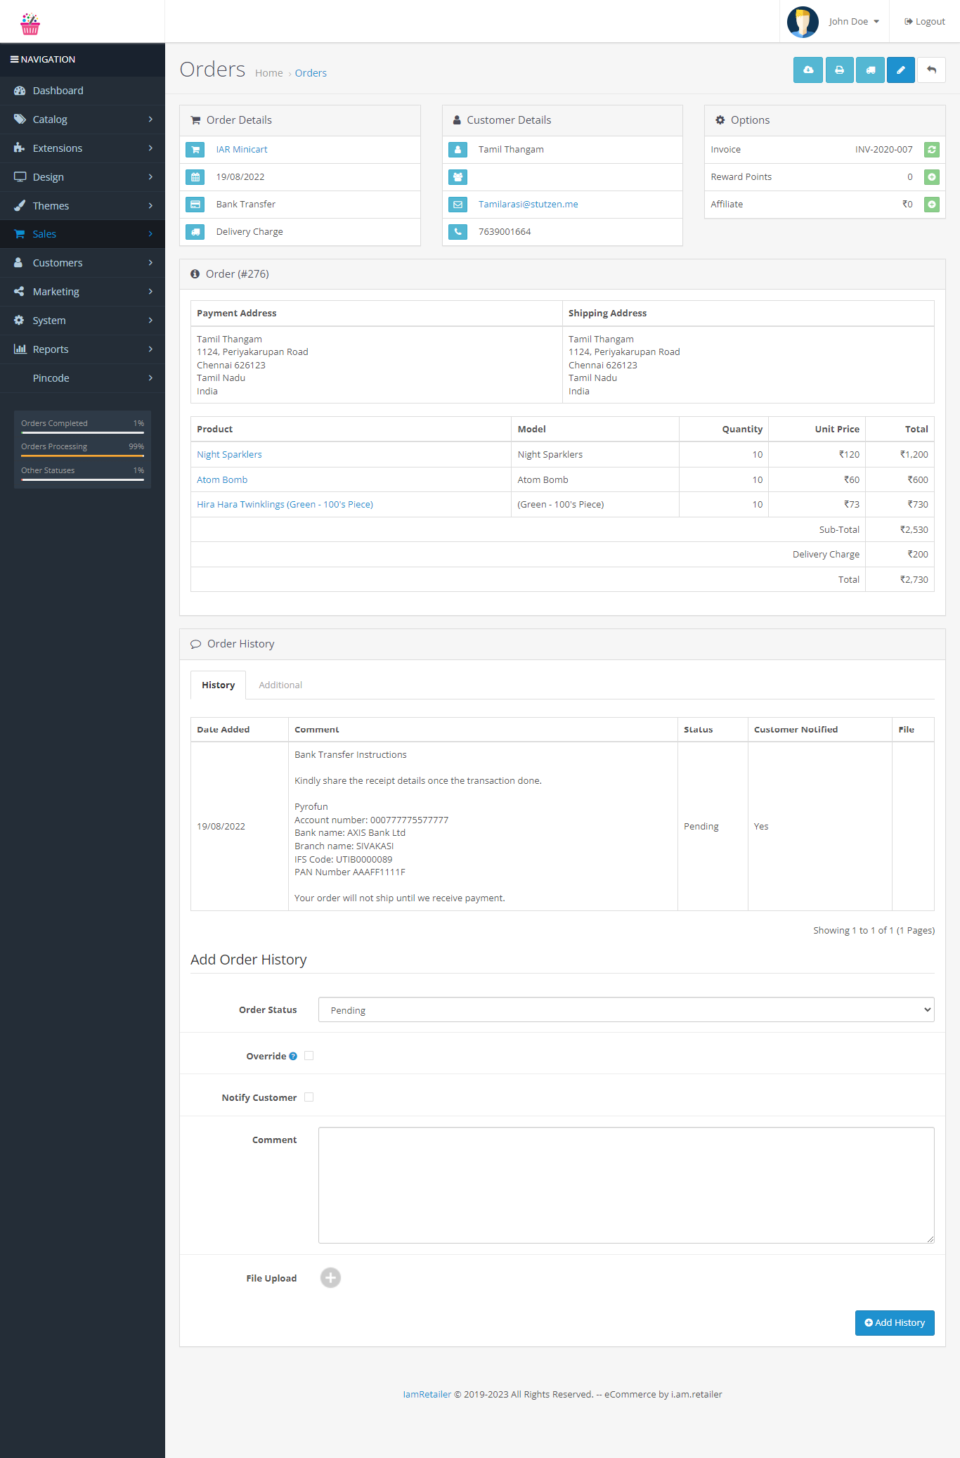Expand the Customers sidebar menu

(x=82, y=263)
